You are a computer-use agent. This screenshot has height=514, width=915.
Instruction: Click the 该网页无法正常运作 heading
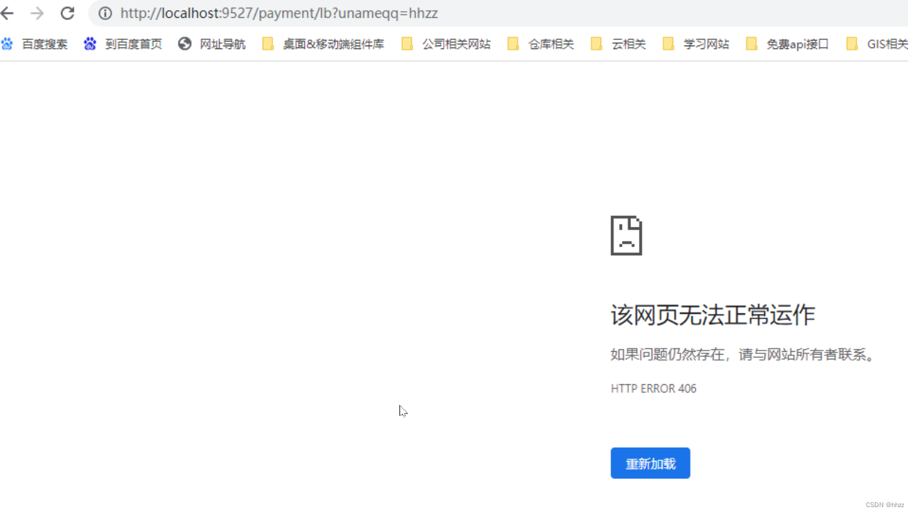click(x=713, y=315)
